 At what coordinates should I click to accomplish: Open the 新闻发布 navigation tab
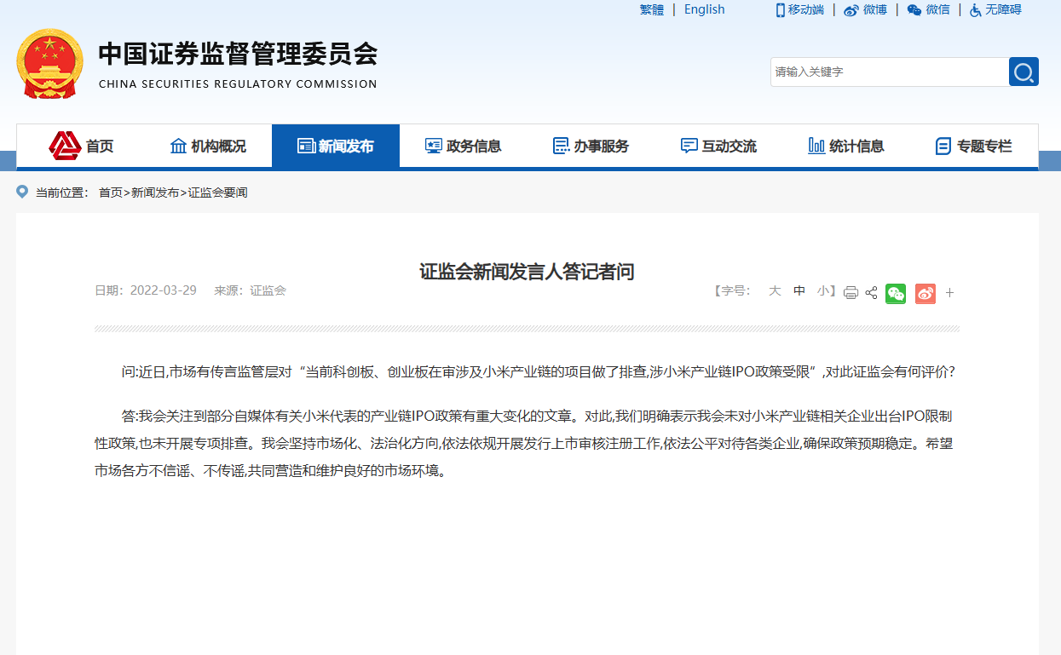[336, 146]
